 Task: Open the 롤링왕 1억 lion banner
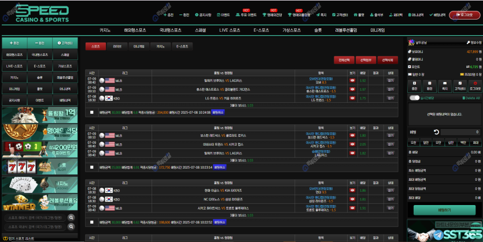40,115
